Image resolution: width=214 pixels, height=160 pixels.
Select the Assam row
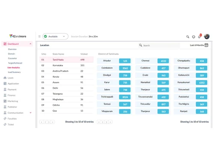66,82
